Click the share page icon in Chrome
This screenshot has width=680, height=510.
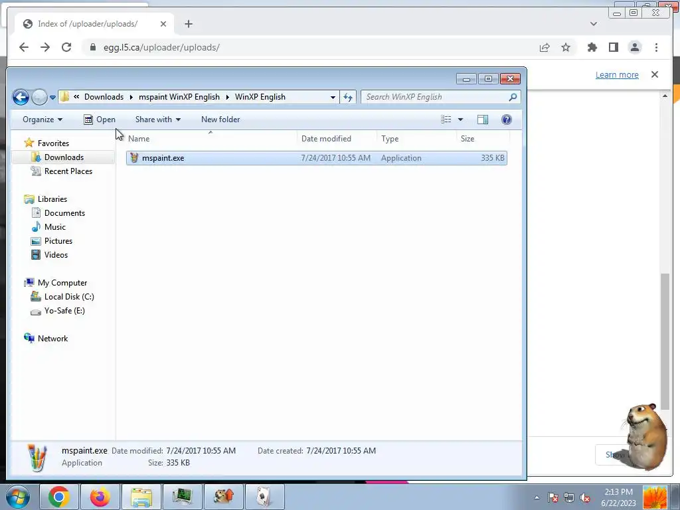click(x=545, y=47)
